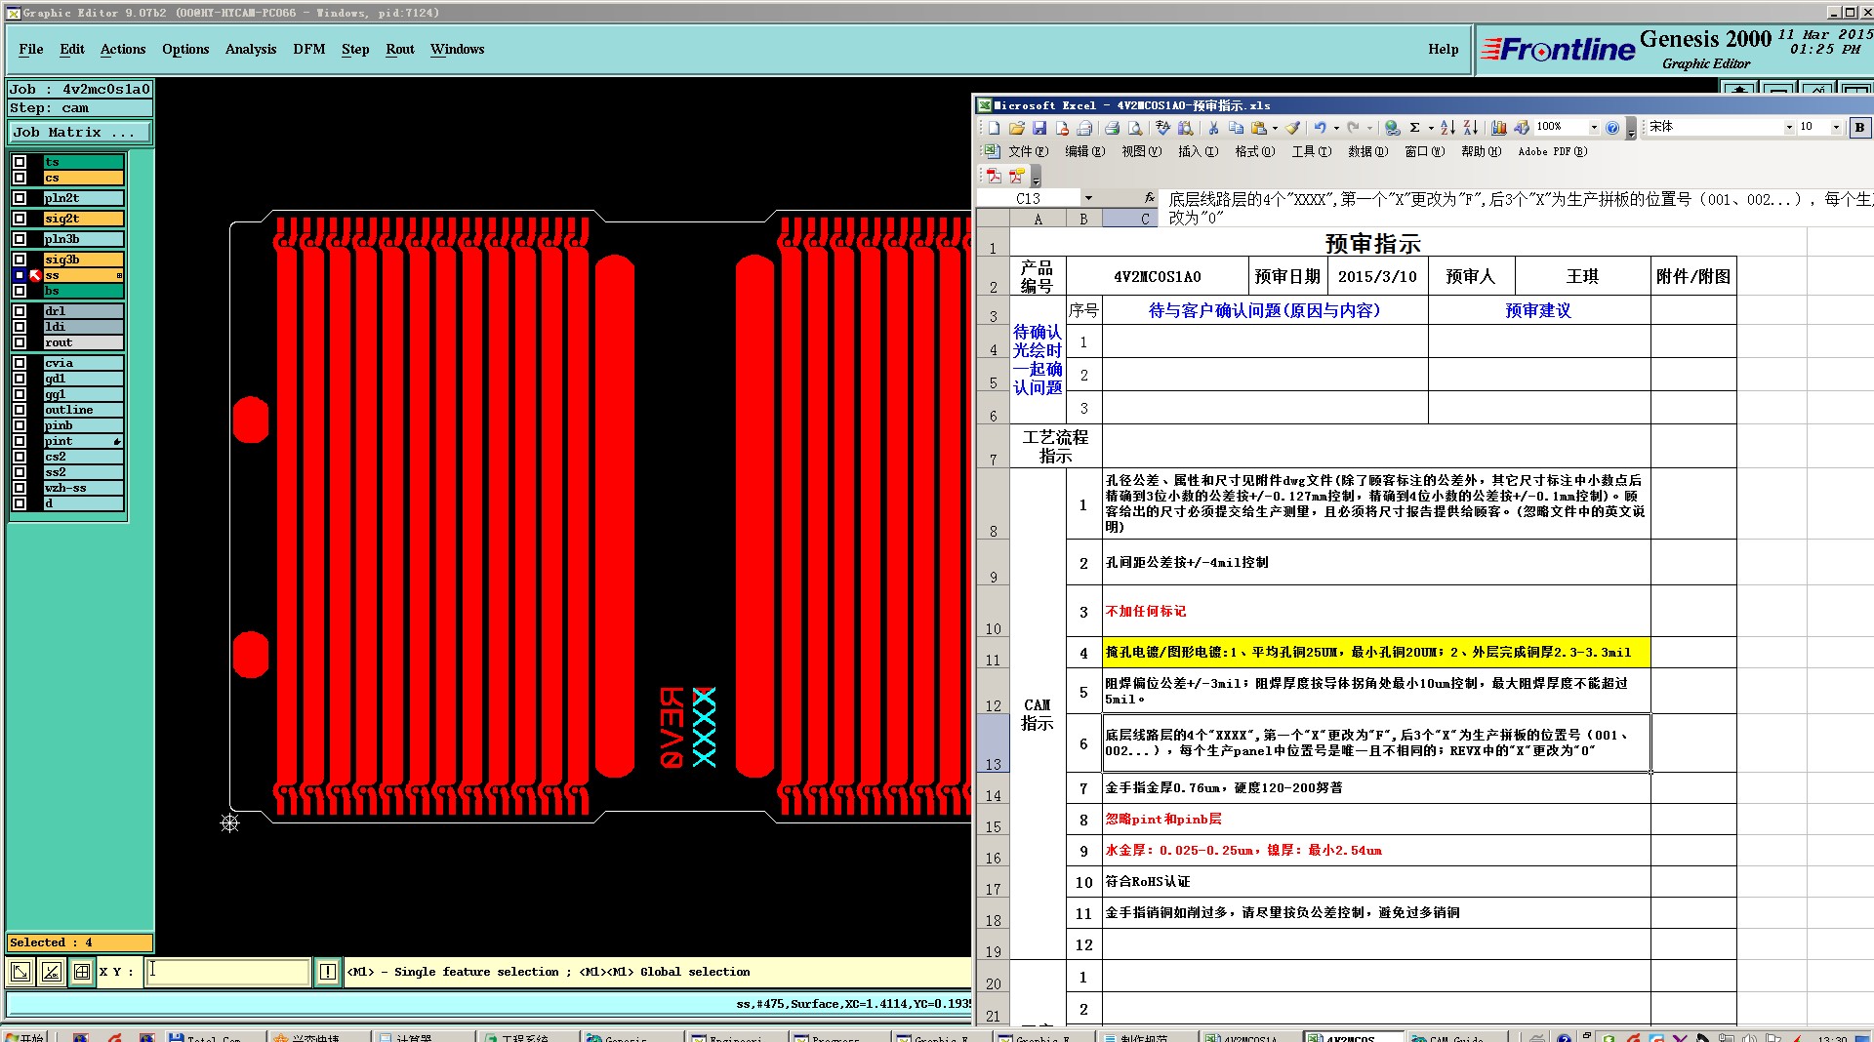Click Help in the Genesis menu bar
Viewport: 1874px width, 1042px height.
(x=1444, y=49)
